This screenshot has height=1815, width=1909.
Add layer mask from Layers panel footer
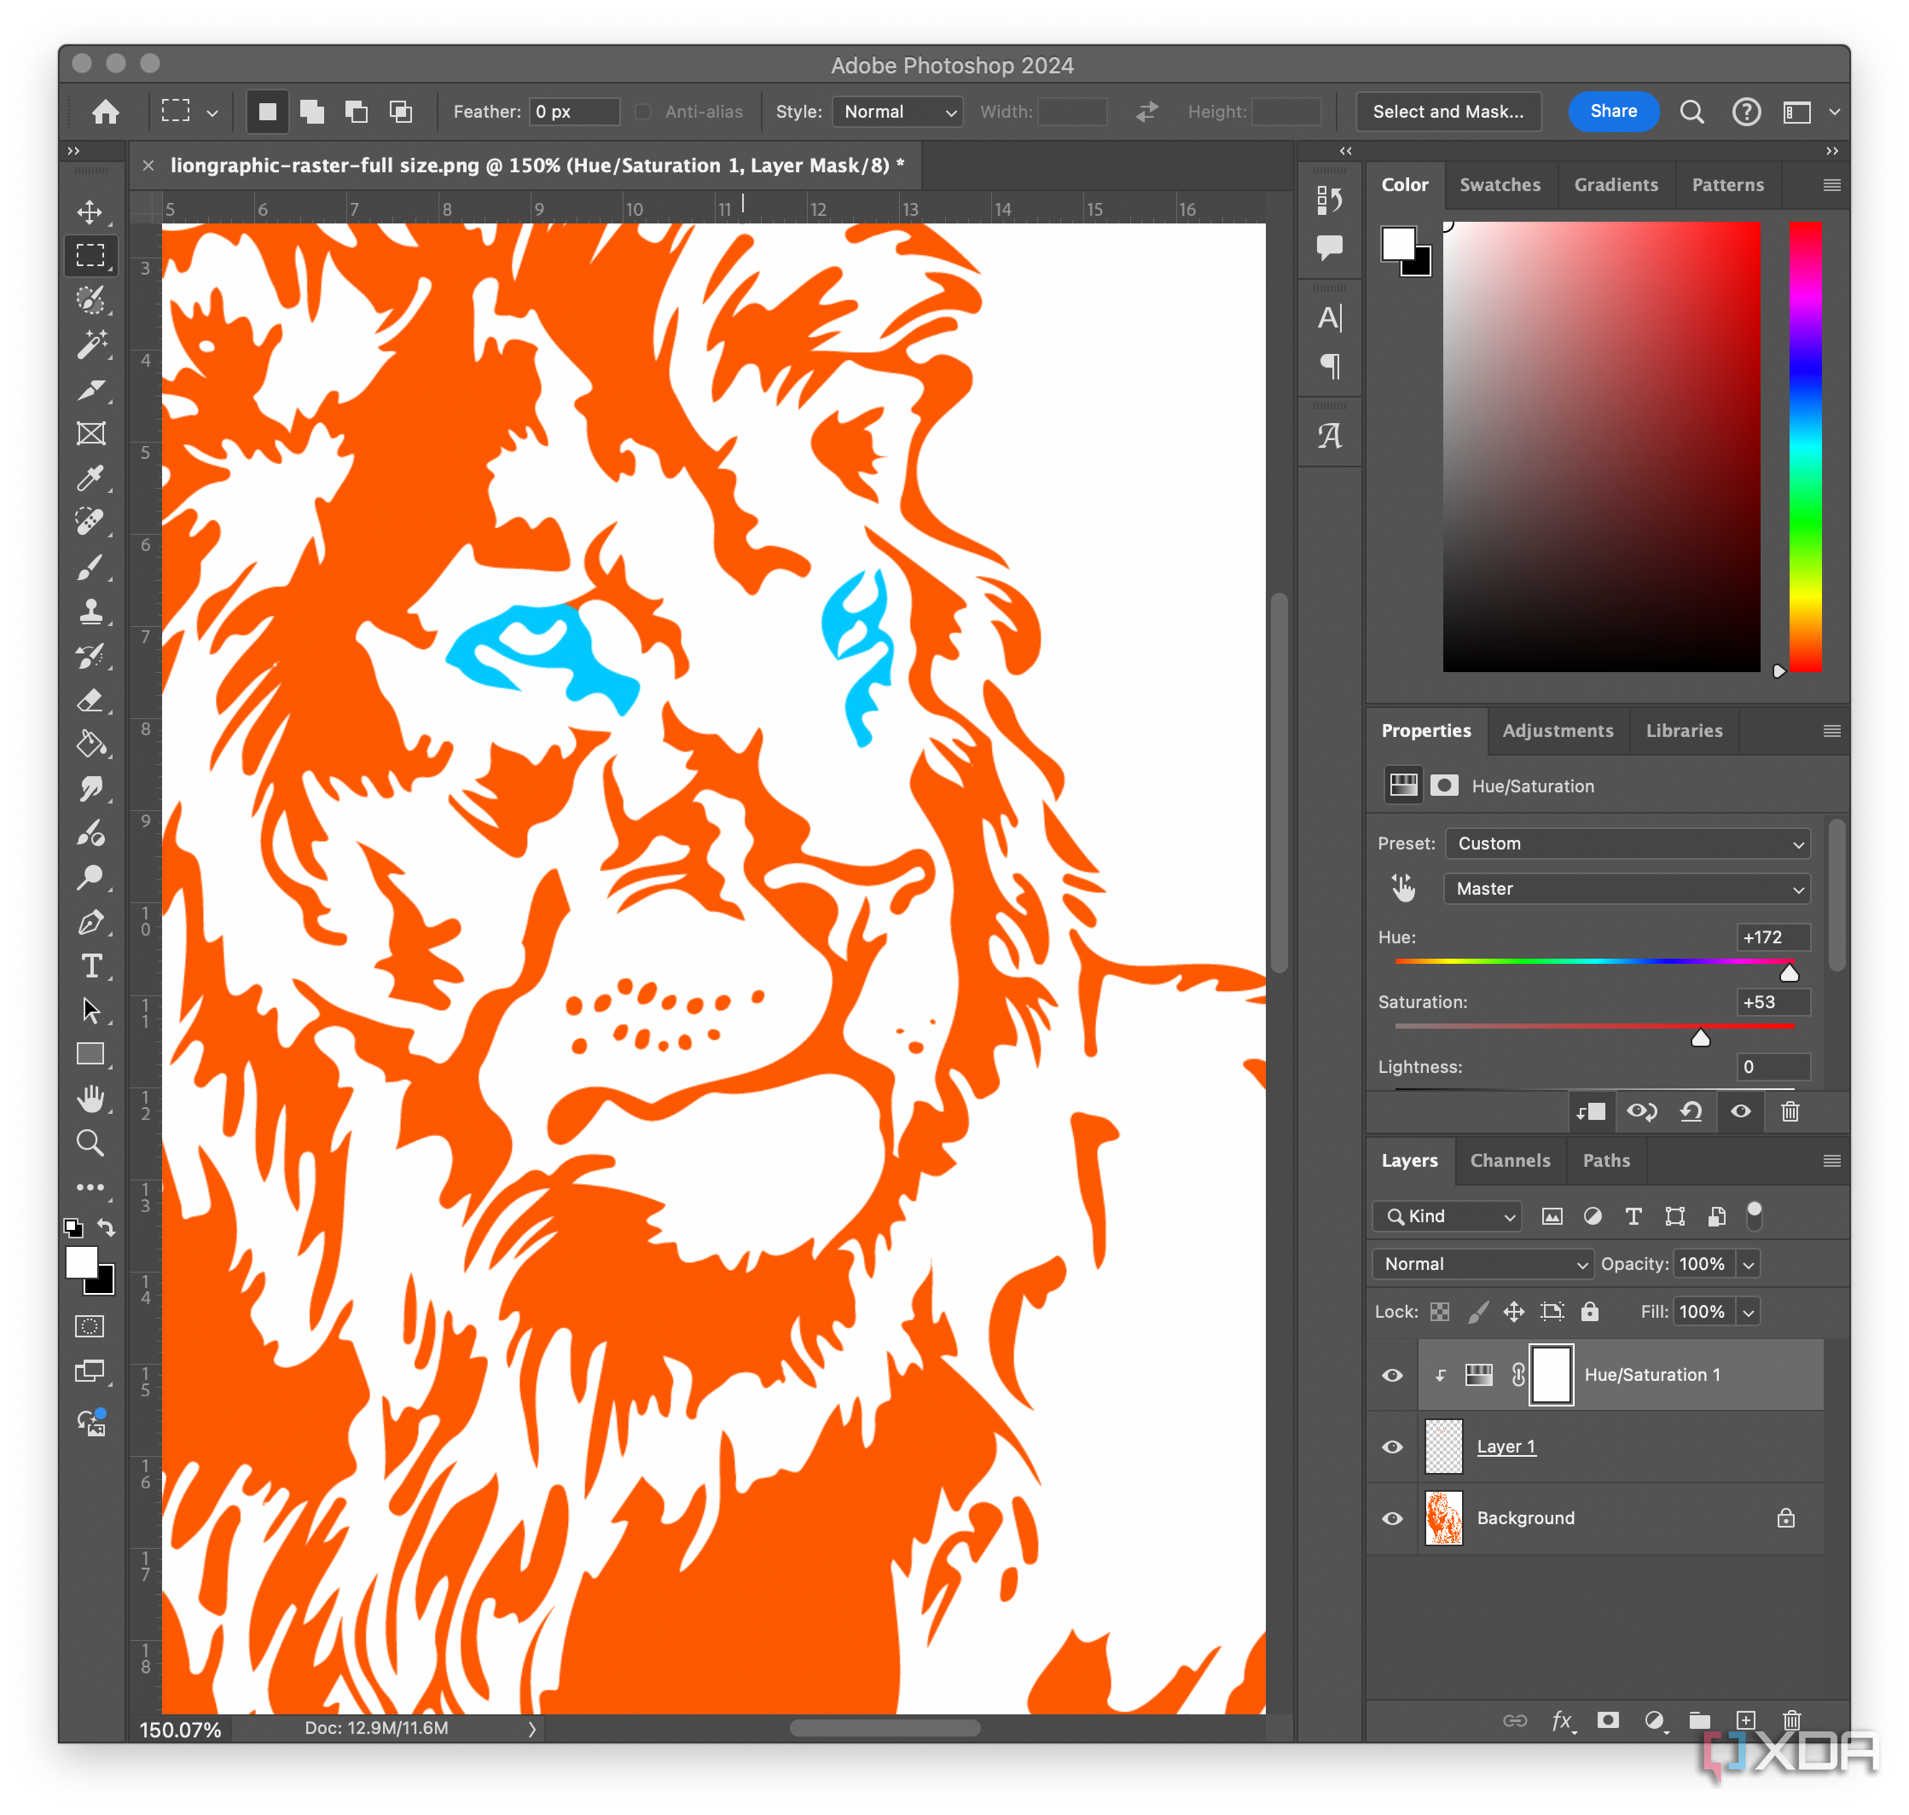[1607, 1719]
